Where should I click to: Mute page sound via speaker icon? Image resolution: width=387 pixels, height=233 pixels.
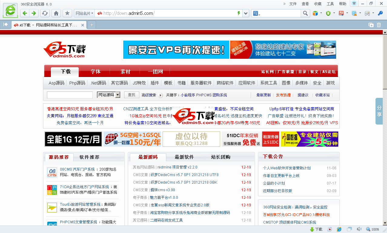pyautogui.click(x=359, y=229)
